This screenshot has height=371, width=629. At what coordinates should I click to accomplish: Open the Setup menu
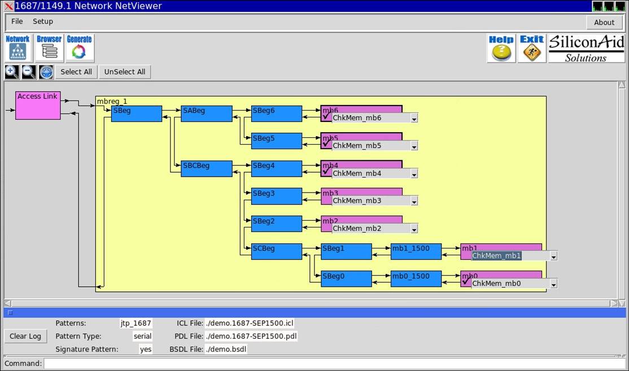42,21
